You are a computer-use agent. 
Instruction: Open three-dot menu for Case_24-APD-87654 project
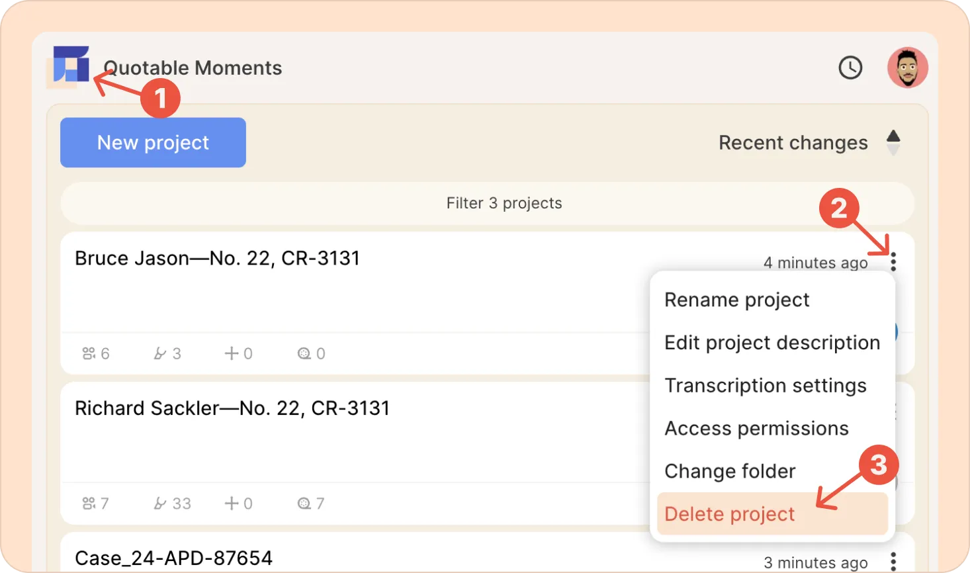(x=893, y=562)
